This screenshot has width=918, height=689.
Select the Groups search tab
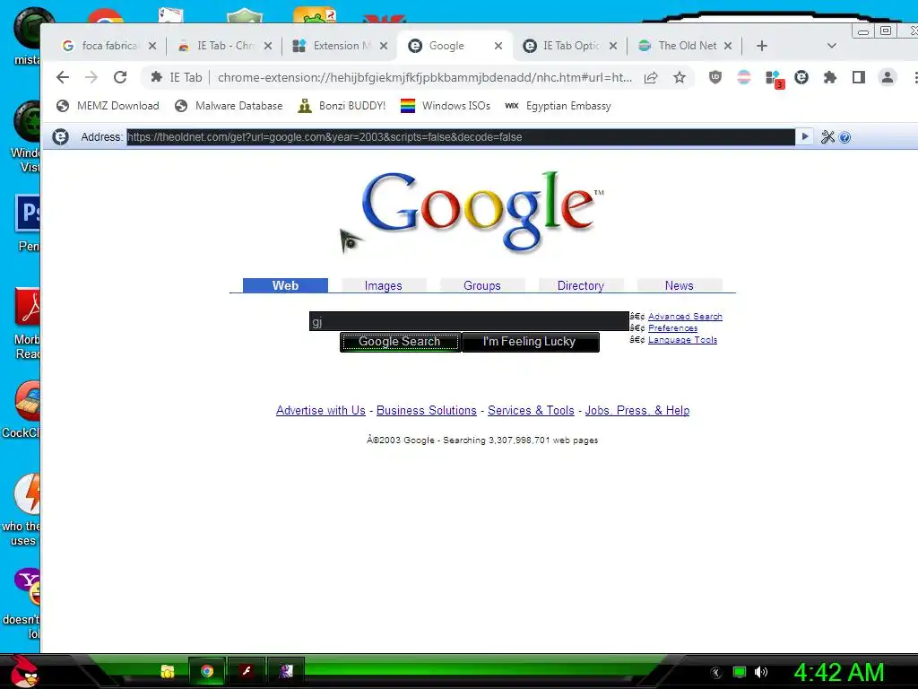coord(481,285)
